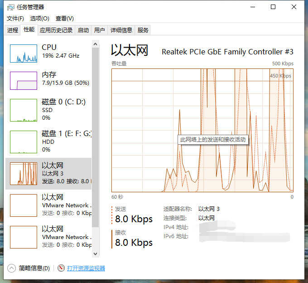Click the 打开资源监视器 link
The image size is (308, 283).
[x=86, y=268]
